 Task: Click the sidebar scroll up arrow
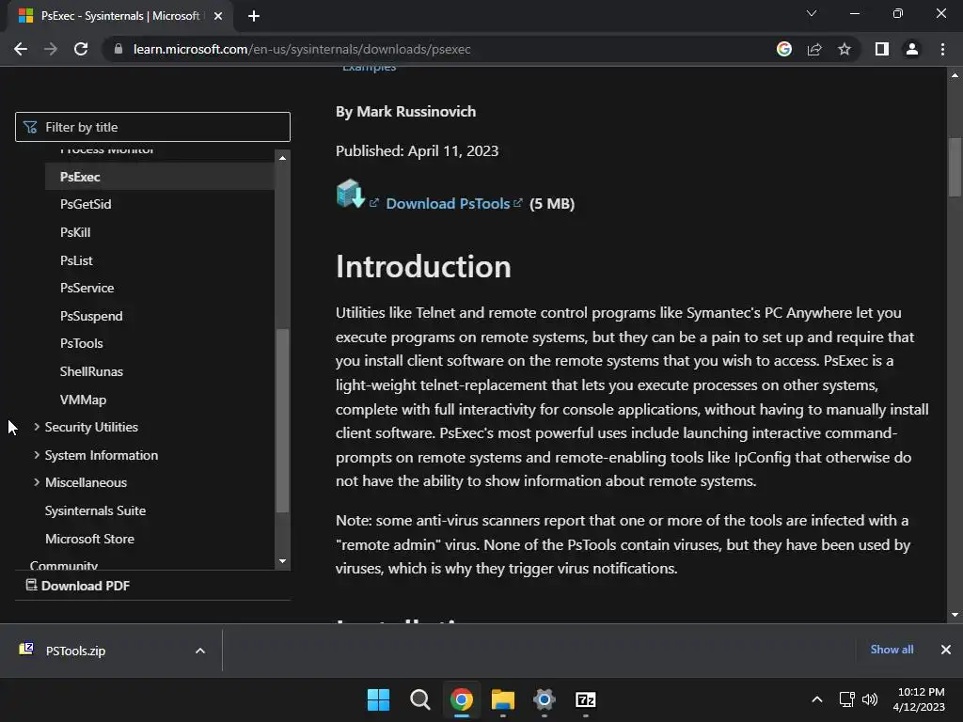(282, 158)
